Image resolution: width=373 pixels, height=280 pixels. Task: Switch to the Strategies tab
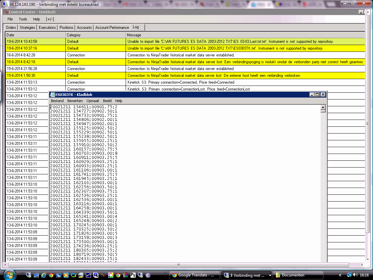(27, 28)
